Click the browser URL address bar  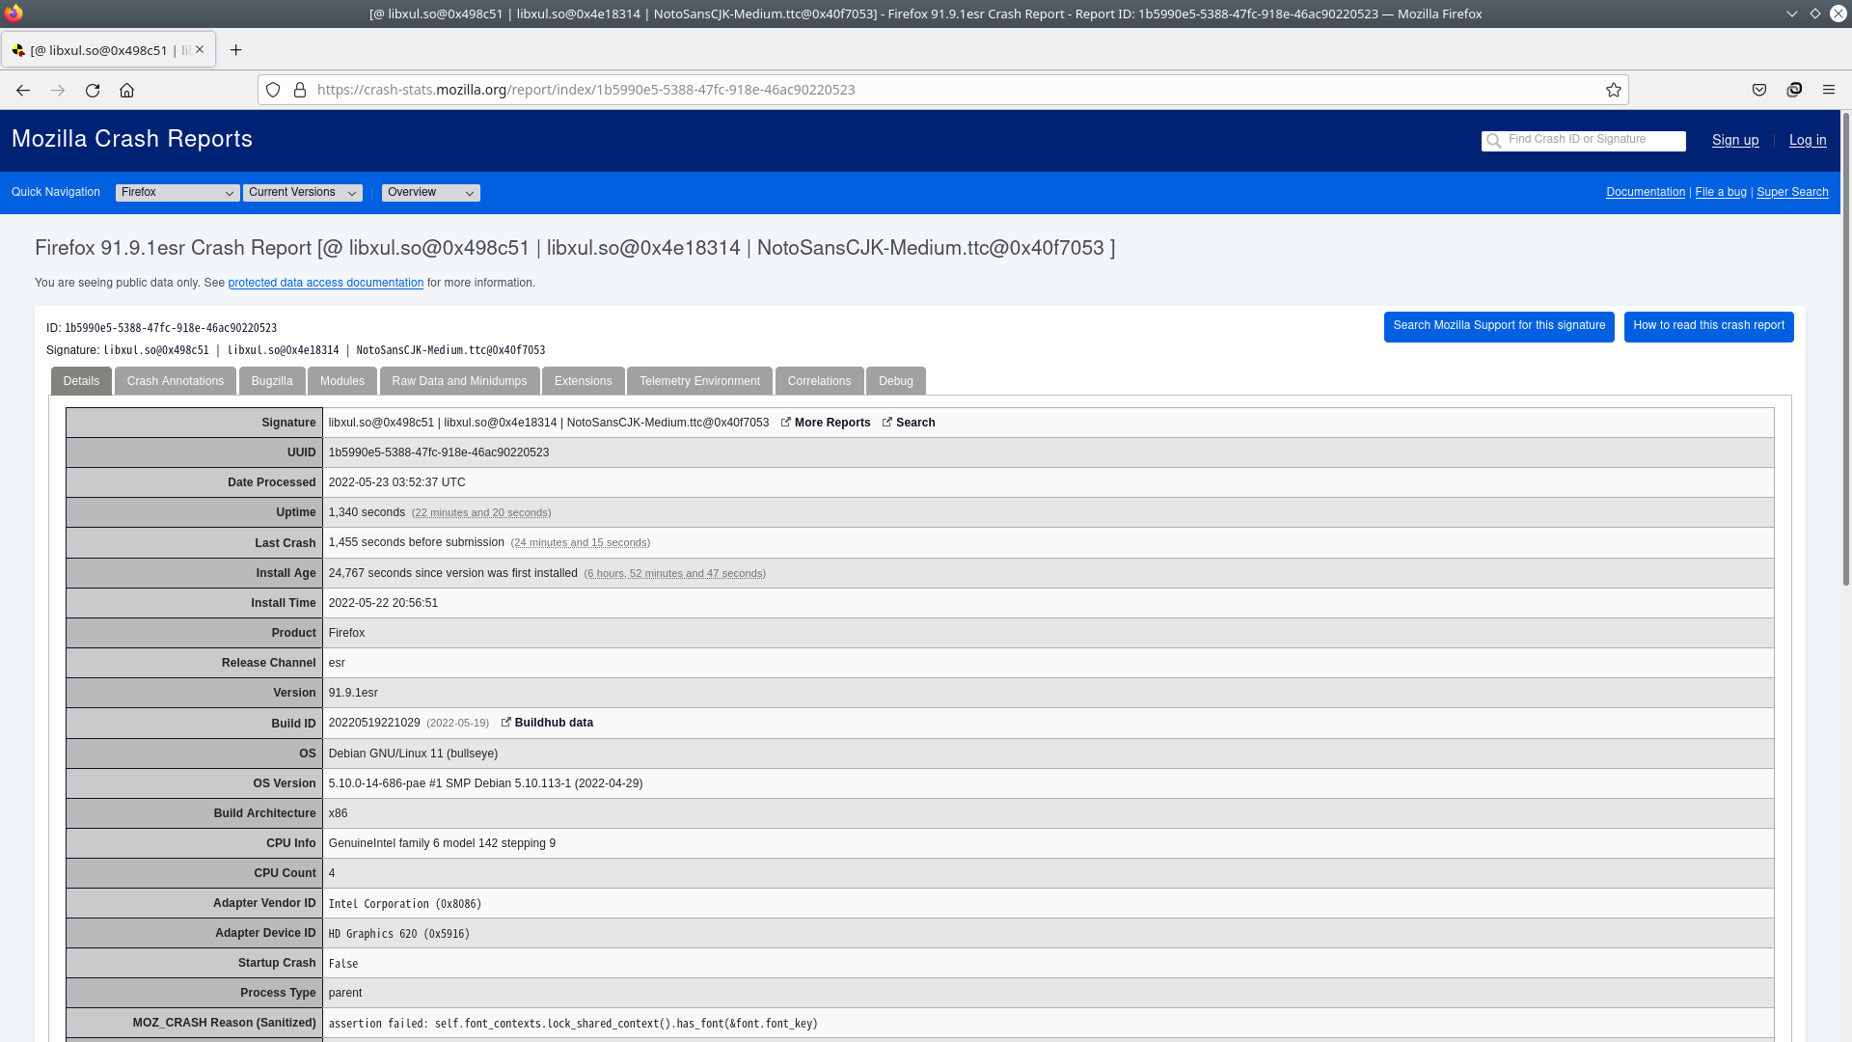[943, 90]
